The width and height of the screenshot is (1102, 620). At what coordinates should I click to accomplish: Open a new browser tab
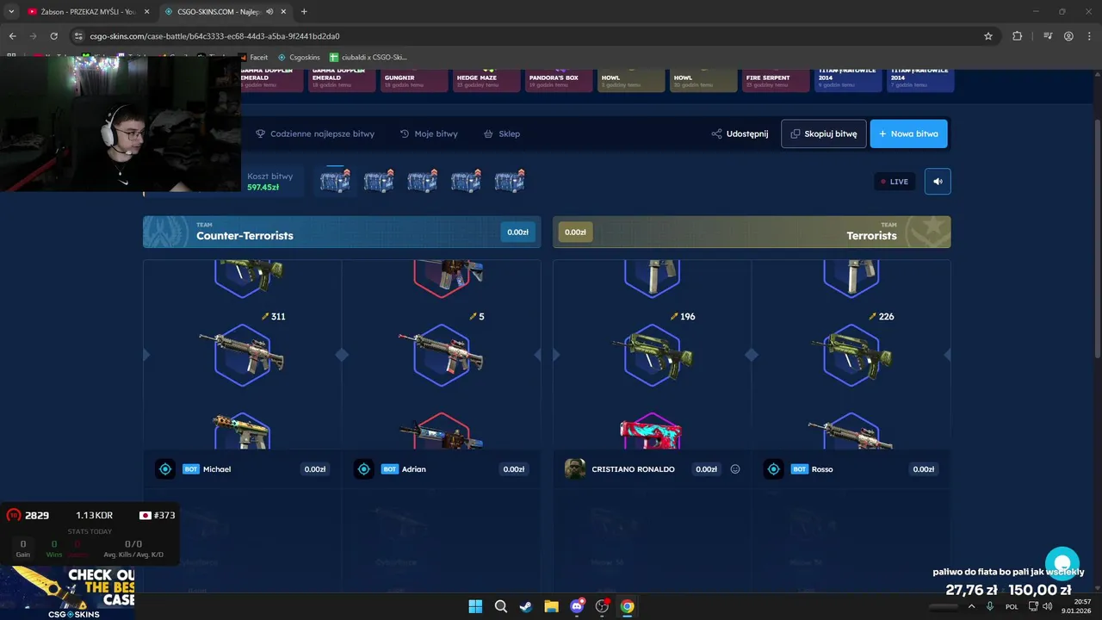coord(304,12)
